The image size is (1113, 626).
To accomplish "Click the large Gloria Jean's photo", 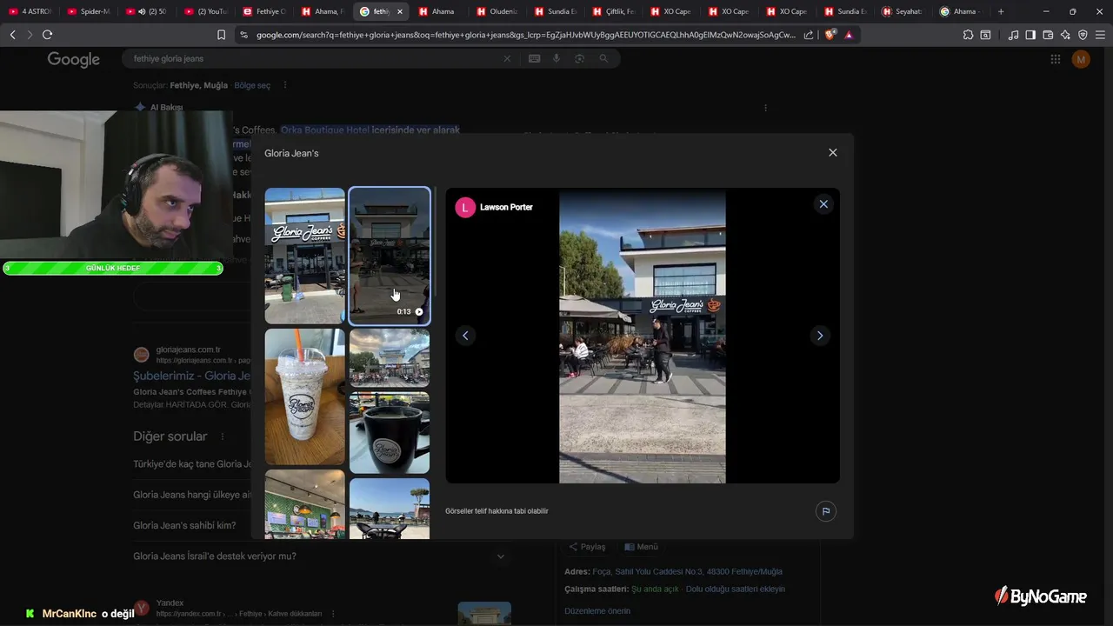I will coord(642,336).
